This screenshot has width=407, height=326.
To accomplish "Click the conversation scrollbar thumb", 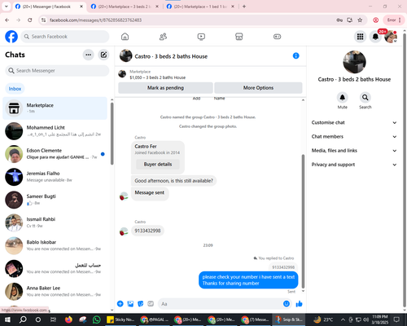I will pyautogui.click(x=303, y=222).
